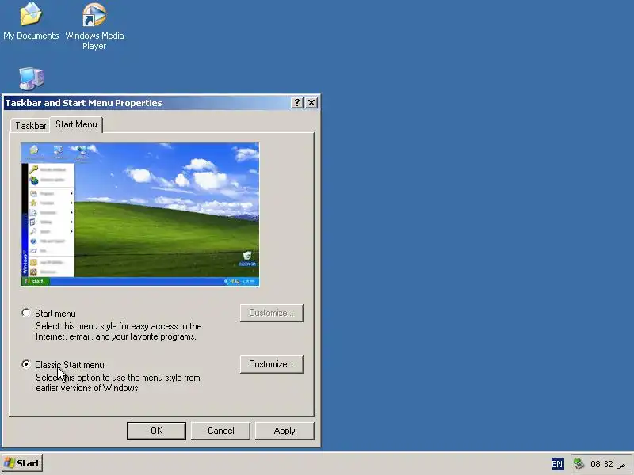Screen dimensions: 634x475
Task: Switch to the Start Menu tab
Action: click(76, 124)
